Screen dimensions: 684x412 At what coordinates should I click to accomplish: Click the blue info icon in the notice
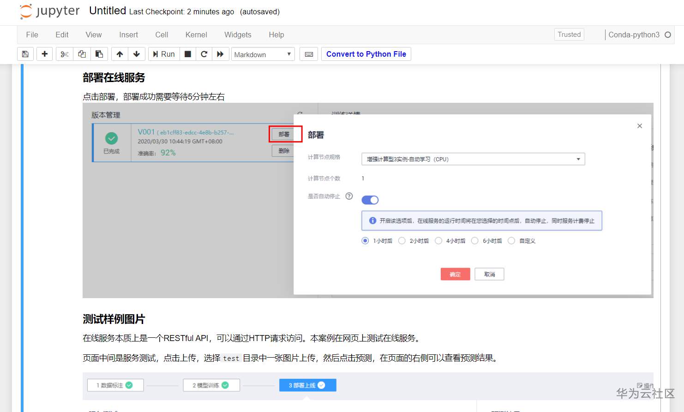[x=373, y=221]
